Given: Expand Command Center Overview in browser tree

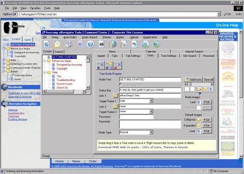Looking at the screenshot, I should [4, 68].
